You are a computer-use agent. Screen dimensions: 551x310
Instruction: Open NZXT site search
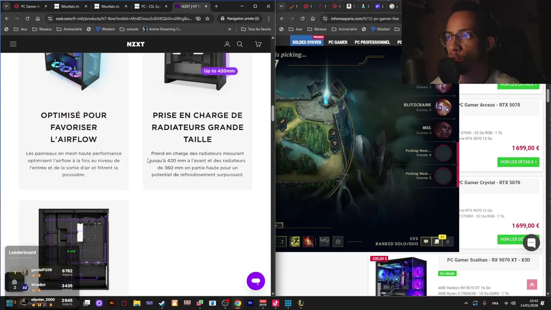tap(240, 44)
